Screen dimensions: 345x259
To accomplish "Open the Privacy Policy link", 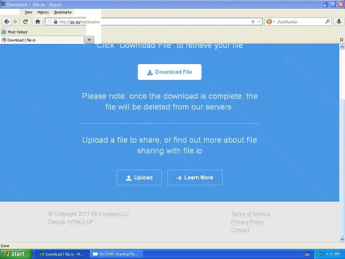I will (247, 222).
